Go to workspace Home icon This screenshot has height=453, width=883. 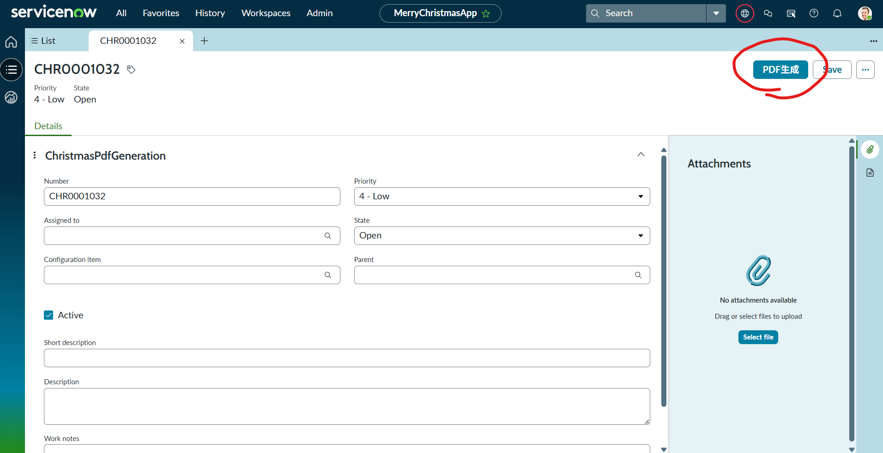(x=12, y=42)
